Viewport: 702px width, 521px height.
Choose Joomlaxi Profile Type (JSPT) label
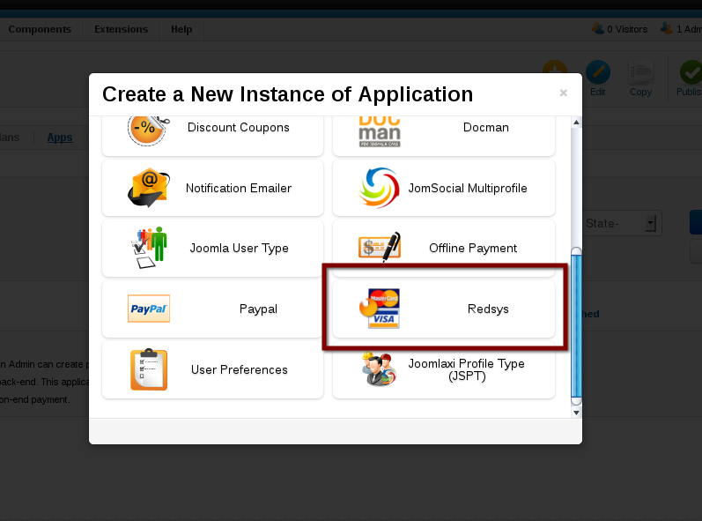(466, 369)
